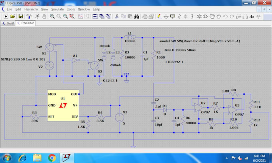Select the U2 OP07 op-amp symbol
Screen dimensions: 272x163
click(199, 107)
